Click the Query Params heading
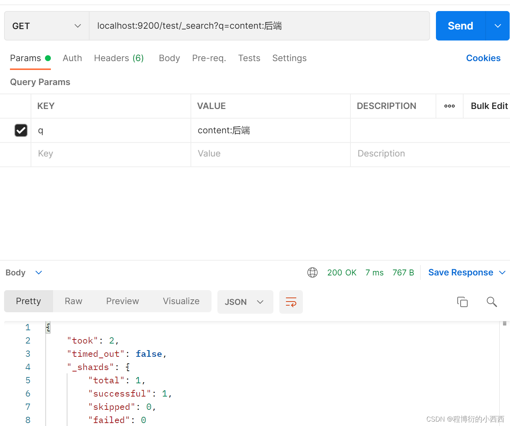The image size is (510, 426). click(x=40, y=82)
